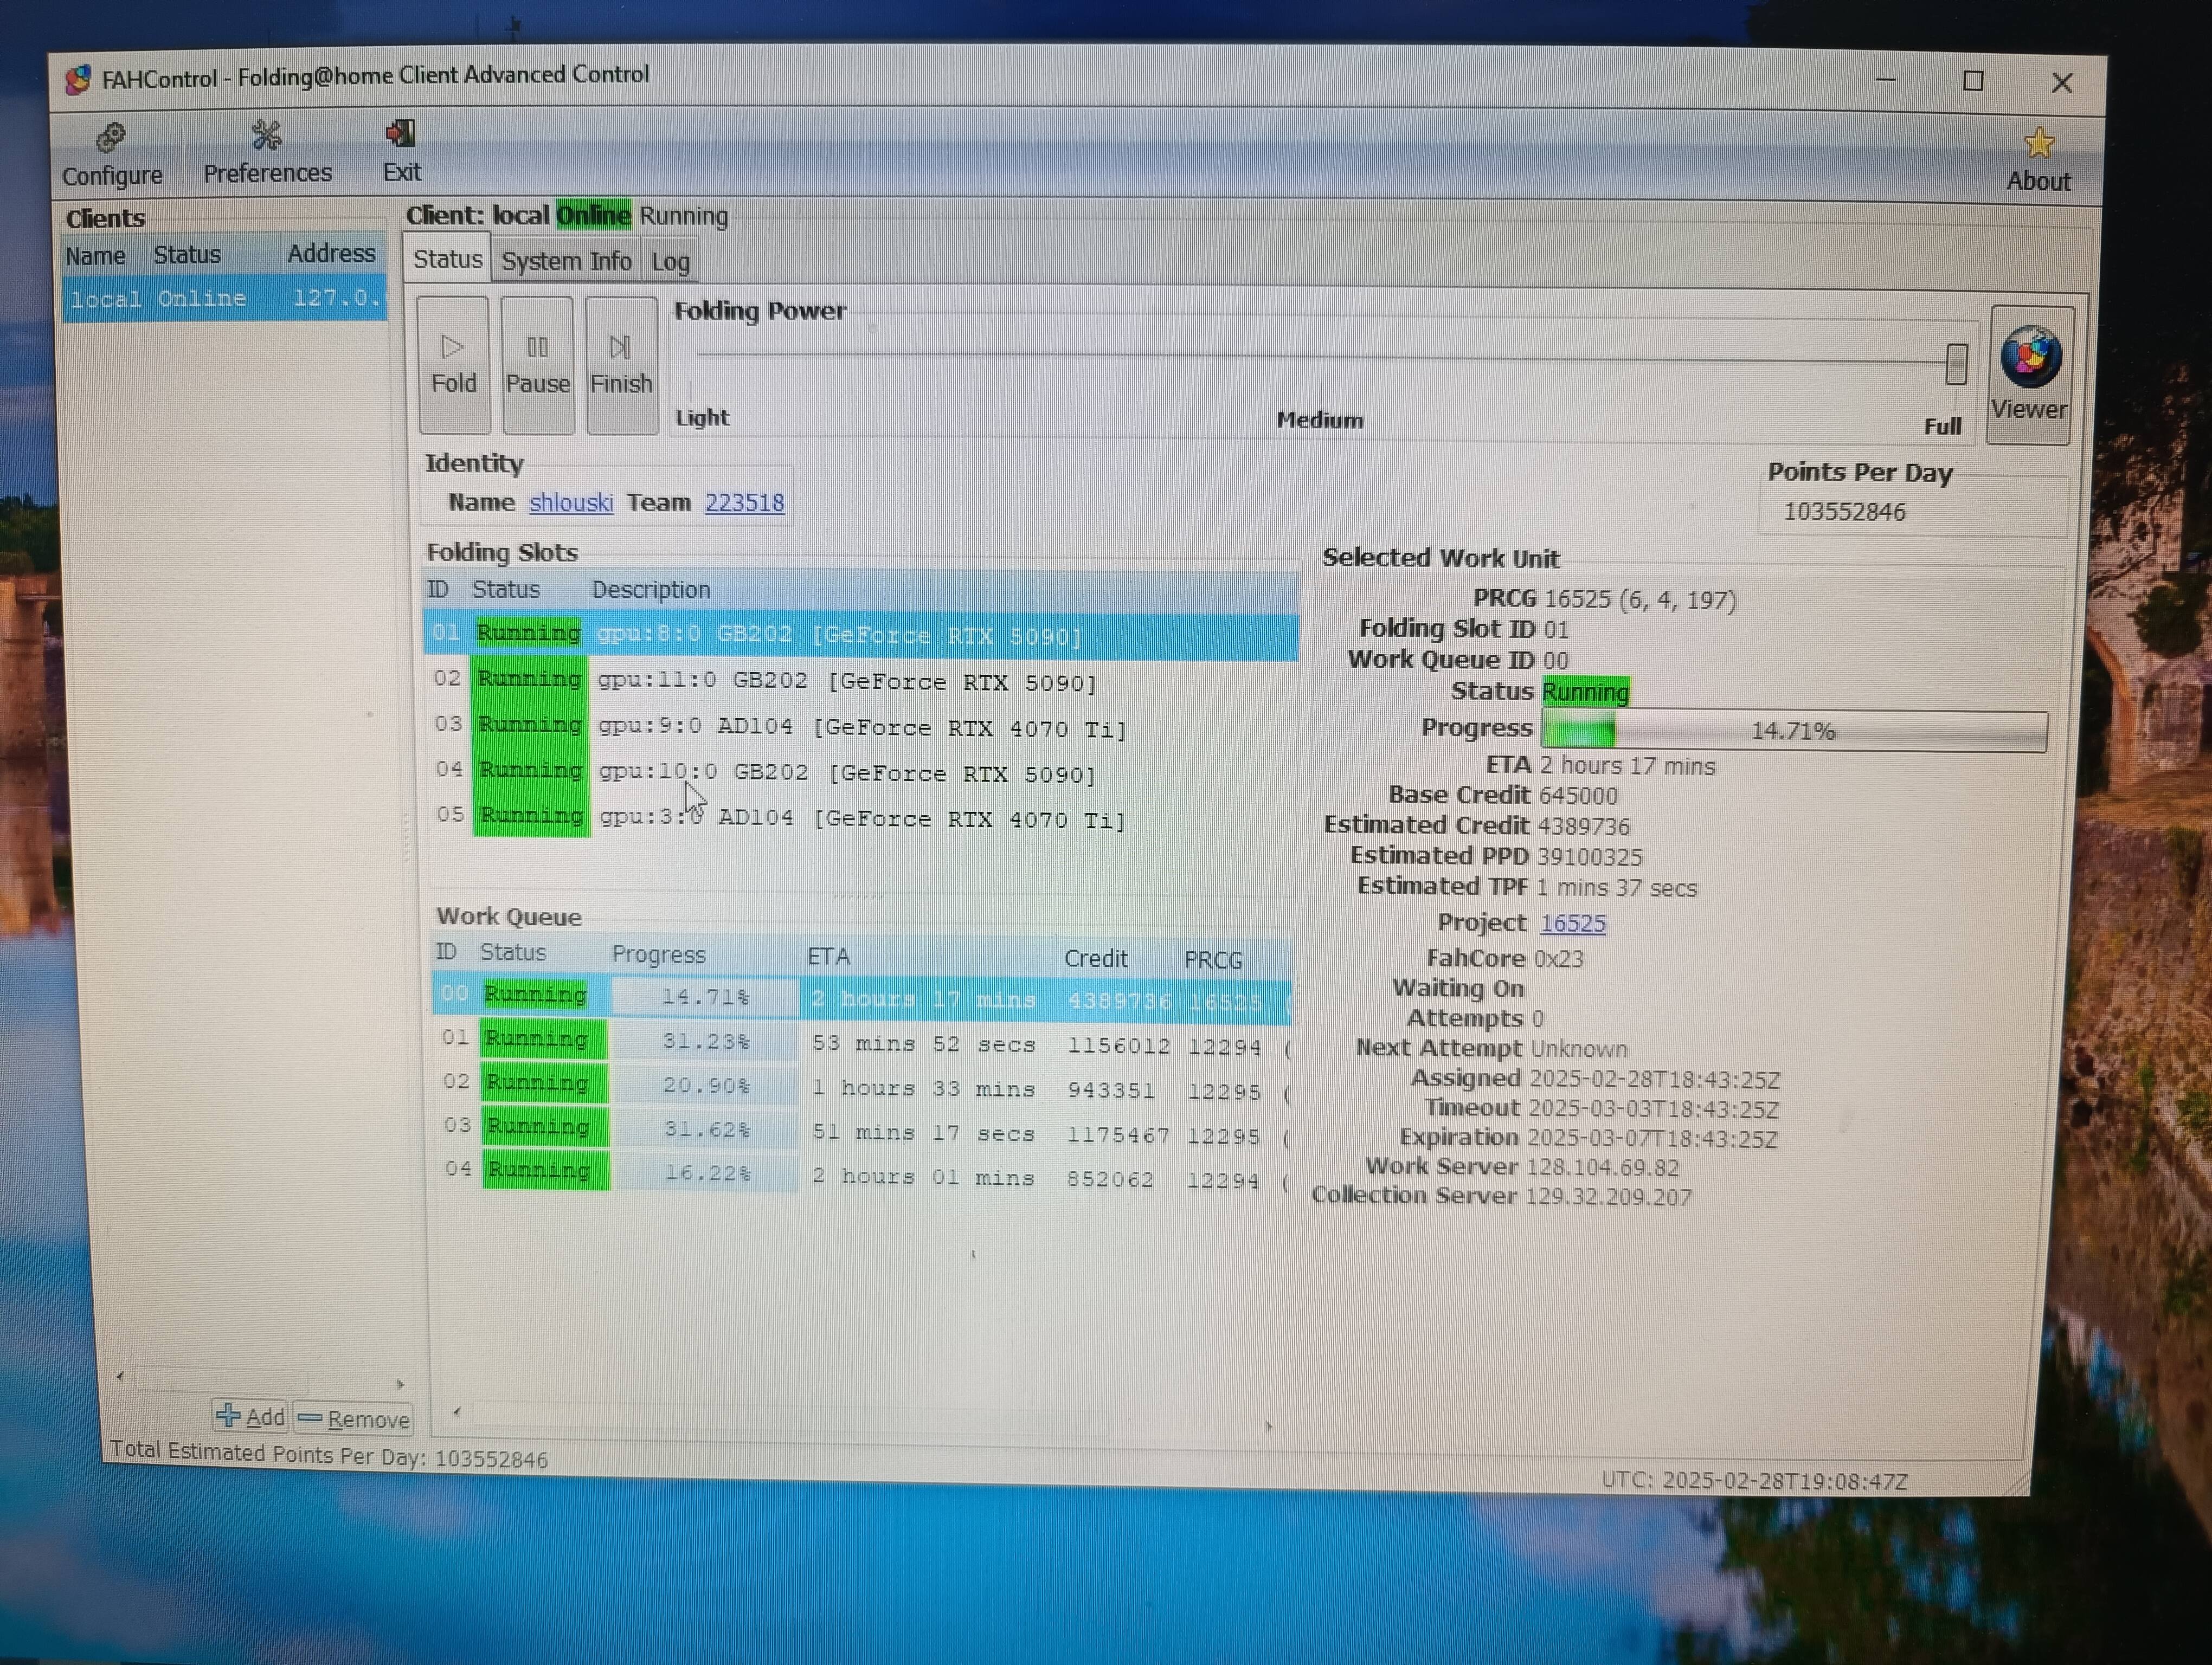Select folding slot 02 gpu:11:0 RTX 5090
This screenshot has width=2212, height=1665.
(860, 681)
